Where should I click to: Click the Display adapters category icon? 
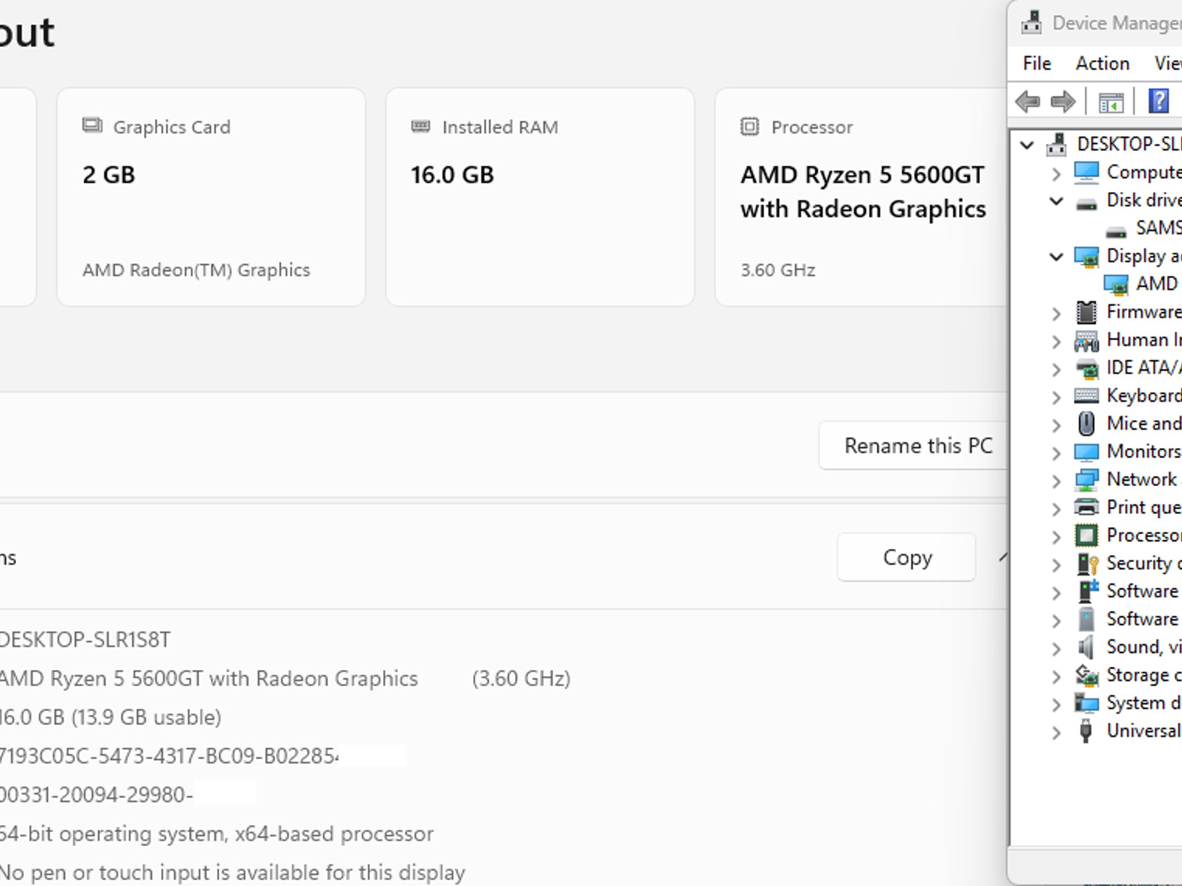click(1086, 257)
